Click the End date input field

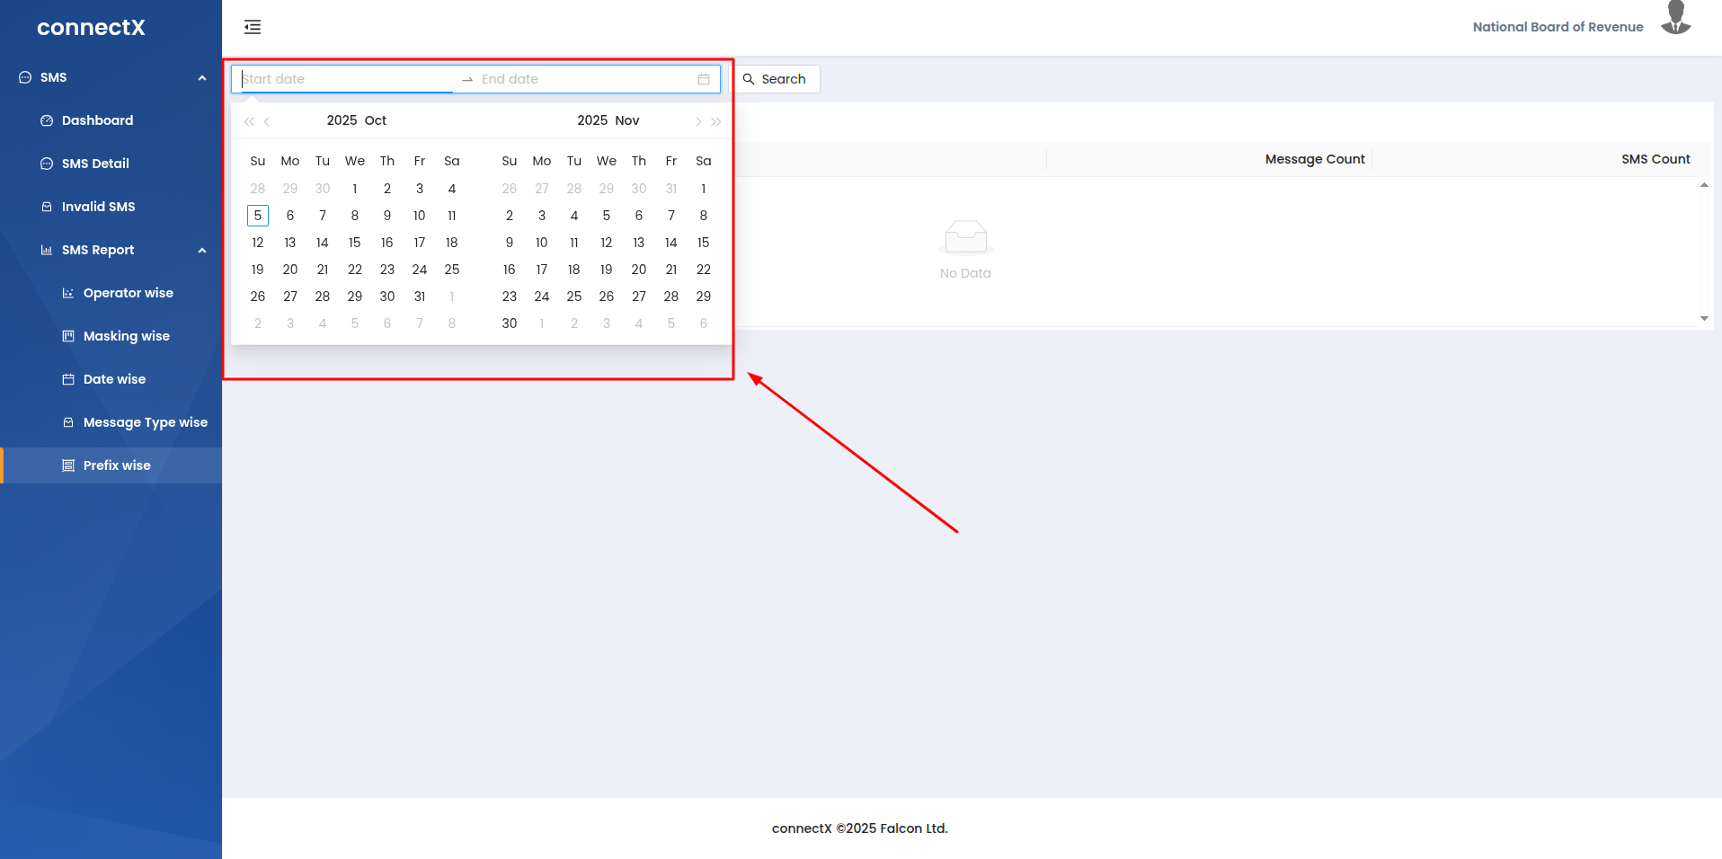point(584,79)
